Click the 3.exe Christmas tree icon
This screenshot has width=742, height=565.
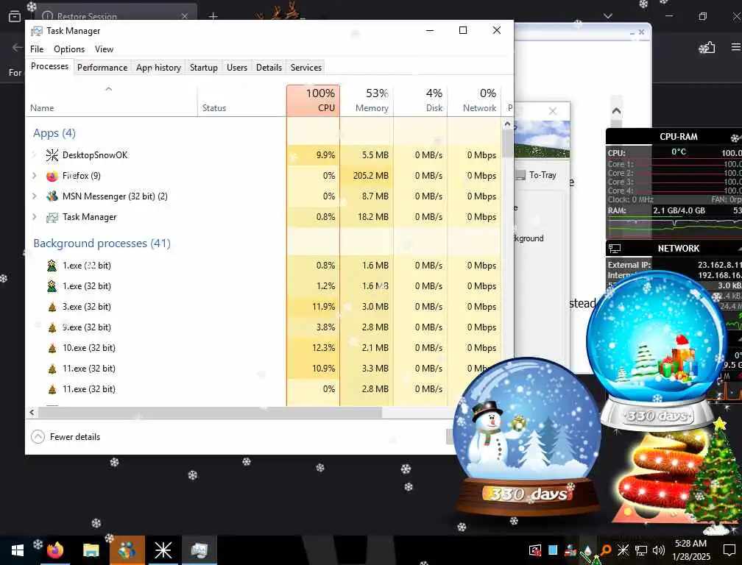pyautogui.click(x=52, y=307)
